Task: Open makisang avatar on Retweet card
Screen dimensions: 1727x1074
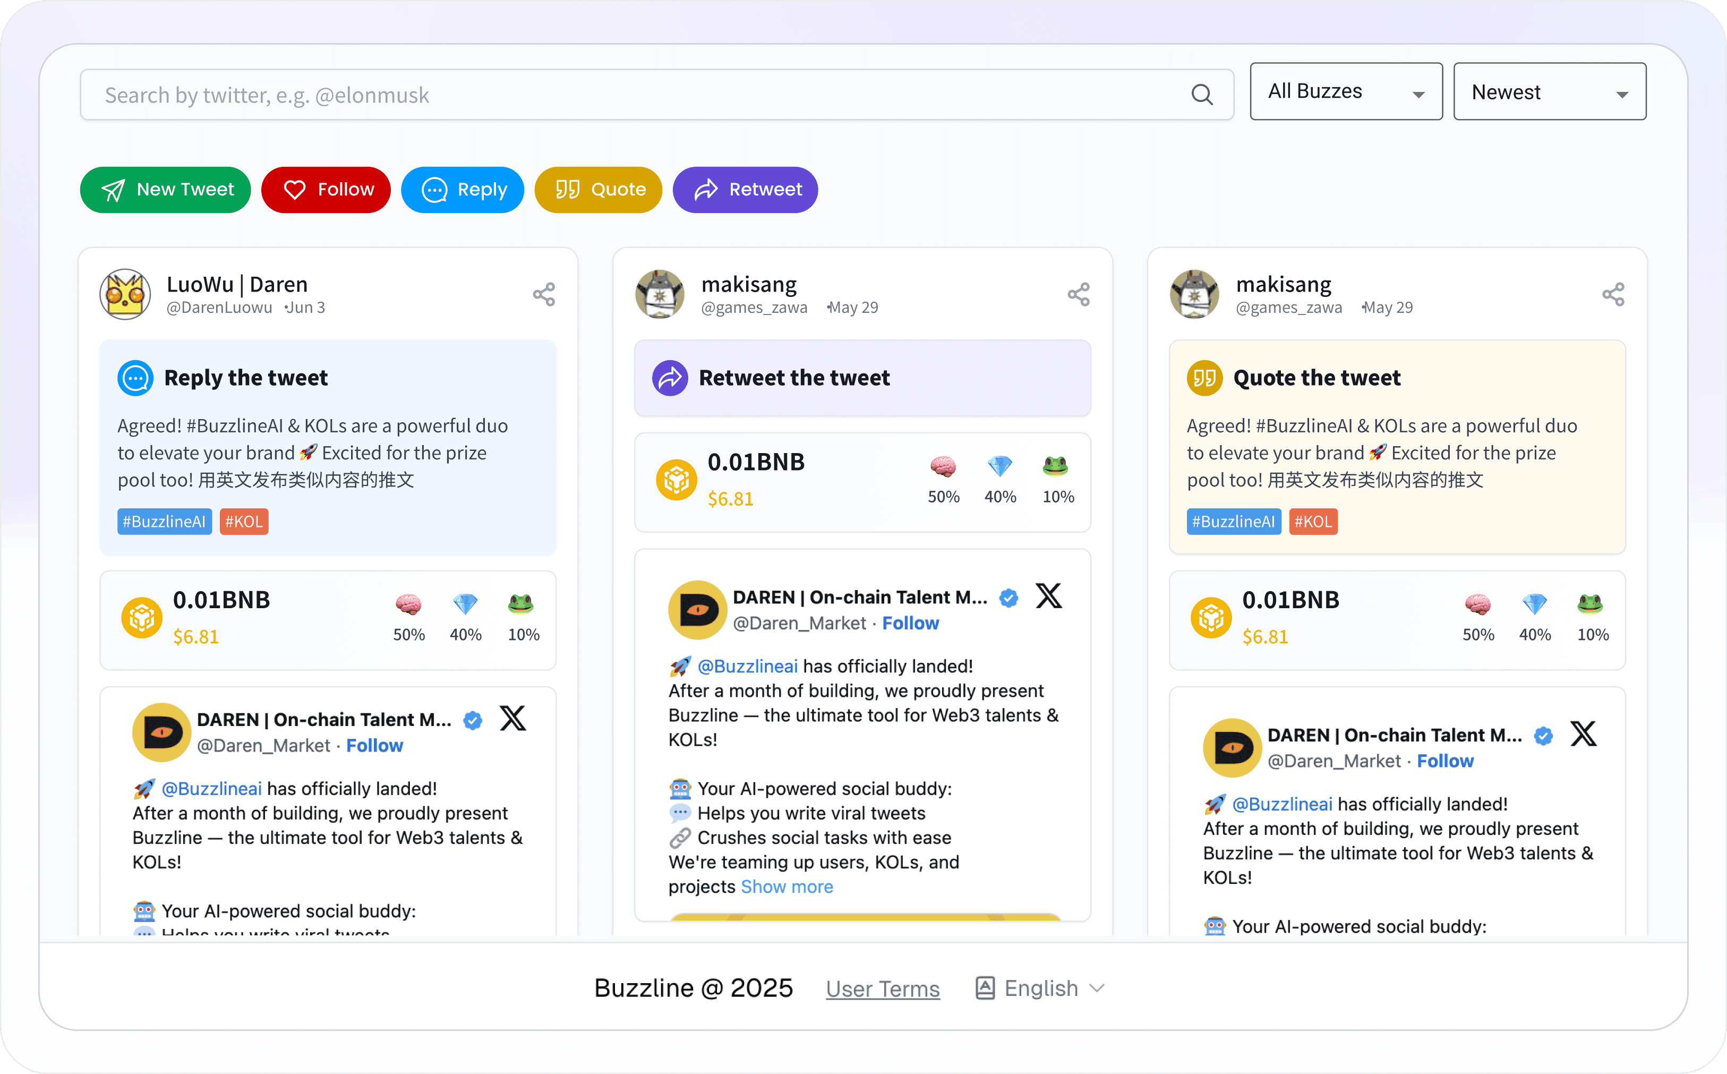Action: pyautogui.click(x=661, y=294)
